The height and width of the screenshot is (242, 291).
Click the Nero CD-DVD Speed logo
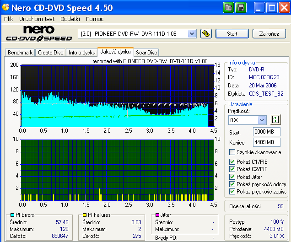(x=39, y=33)
